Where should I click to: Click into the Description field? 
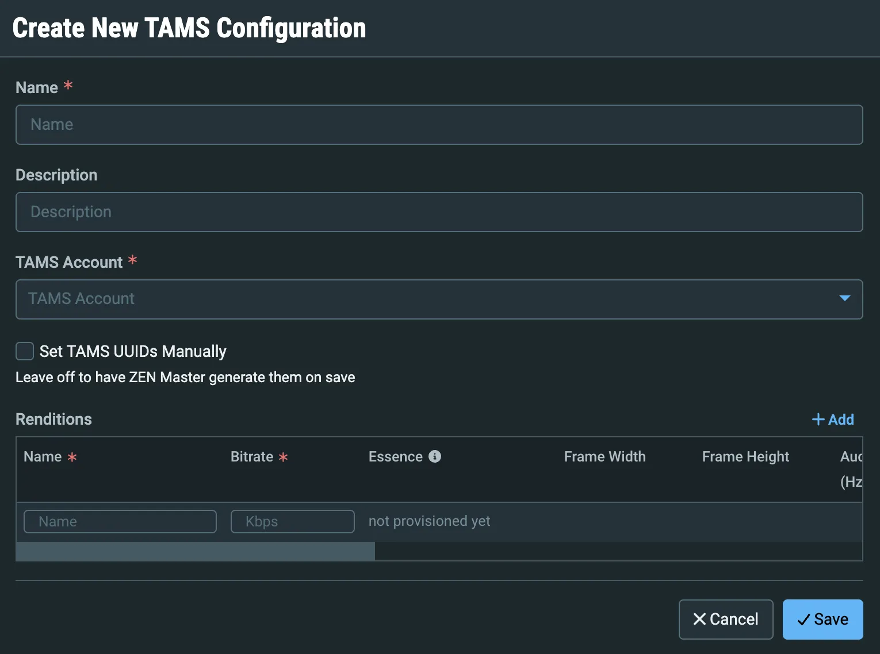click(439, 212)
